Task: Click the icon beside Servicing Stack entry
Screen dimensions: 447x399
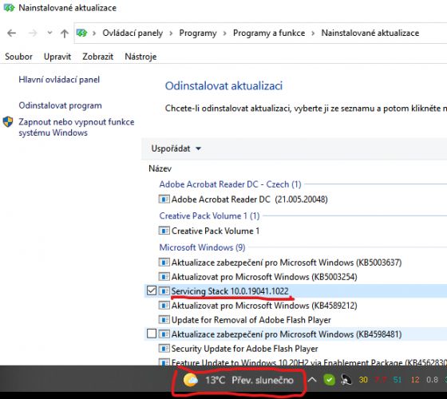Action: click(x=164, y=291)
